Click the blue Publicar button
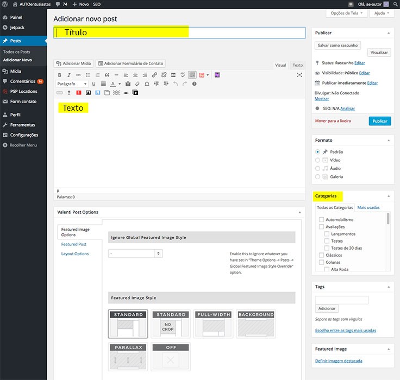The width and height of the screenshot is (400, 380). point(379,121)
